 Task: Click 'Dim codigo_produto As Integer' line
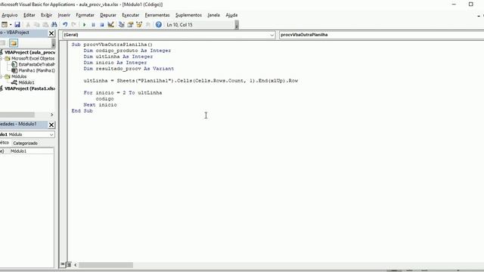(x=127, y=51)
